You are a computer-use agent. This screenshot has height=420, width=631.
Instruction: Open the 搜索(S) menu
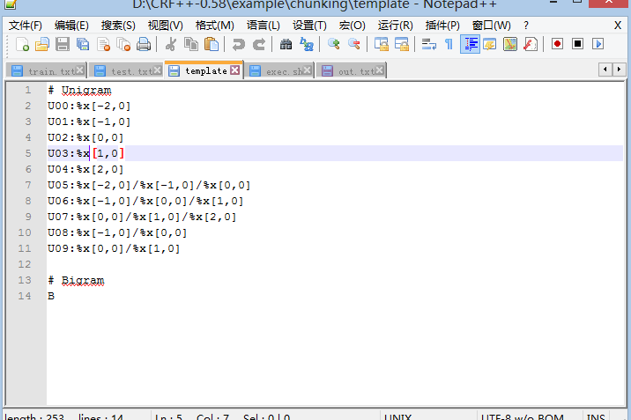[x=118, y=26]
